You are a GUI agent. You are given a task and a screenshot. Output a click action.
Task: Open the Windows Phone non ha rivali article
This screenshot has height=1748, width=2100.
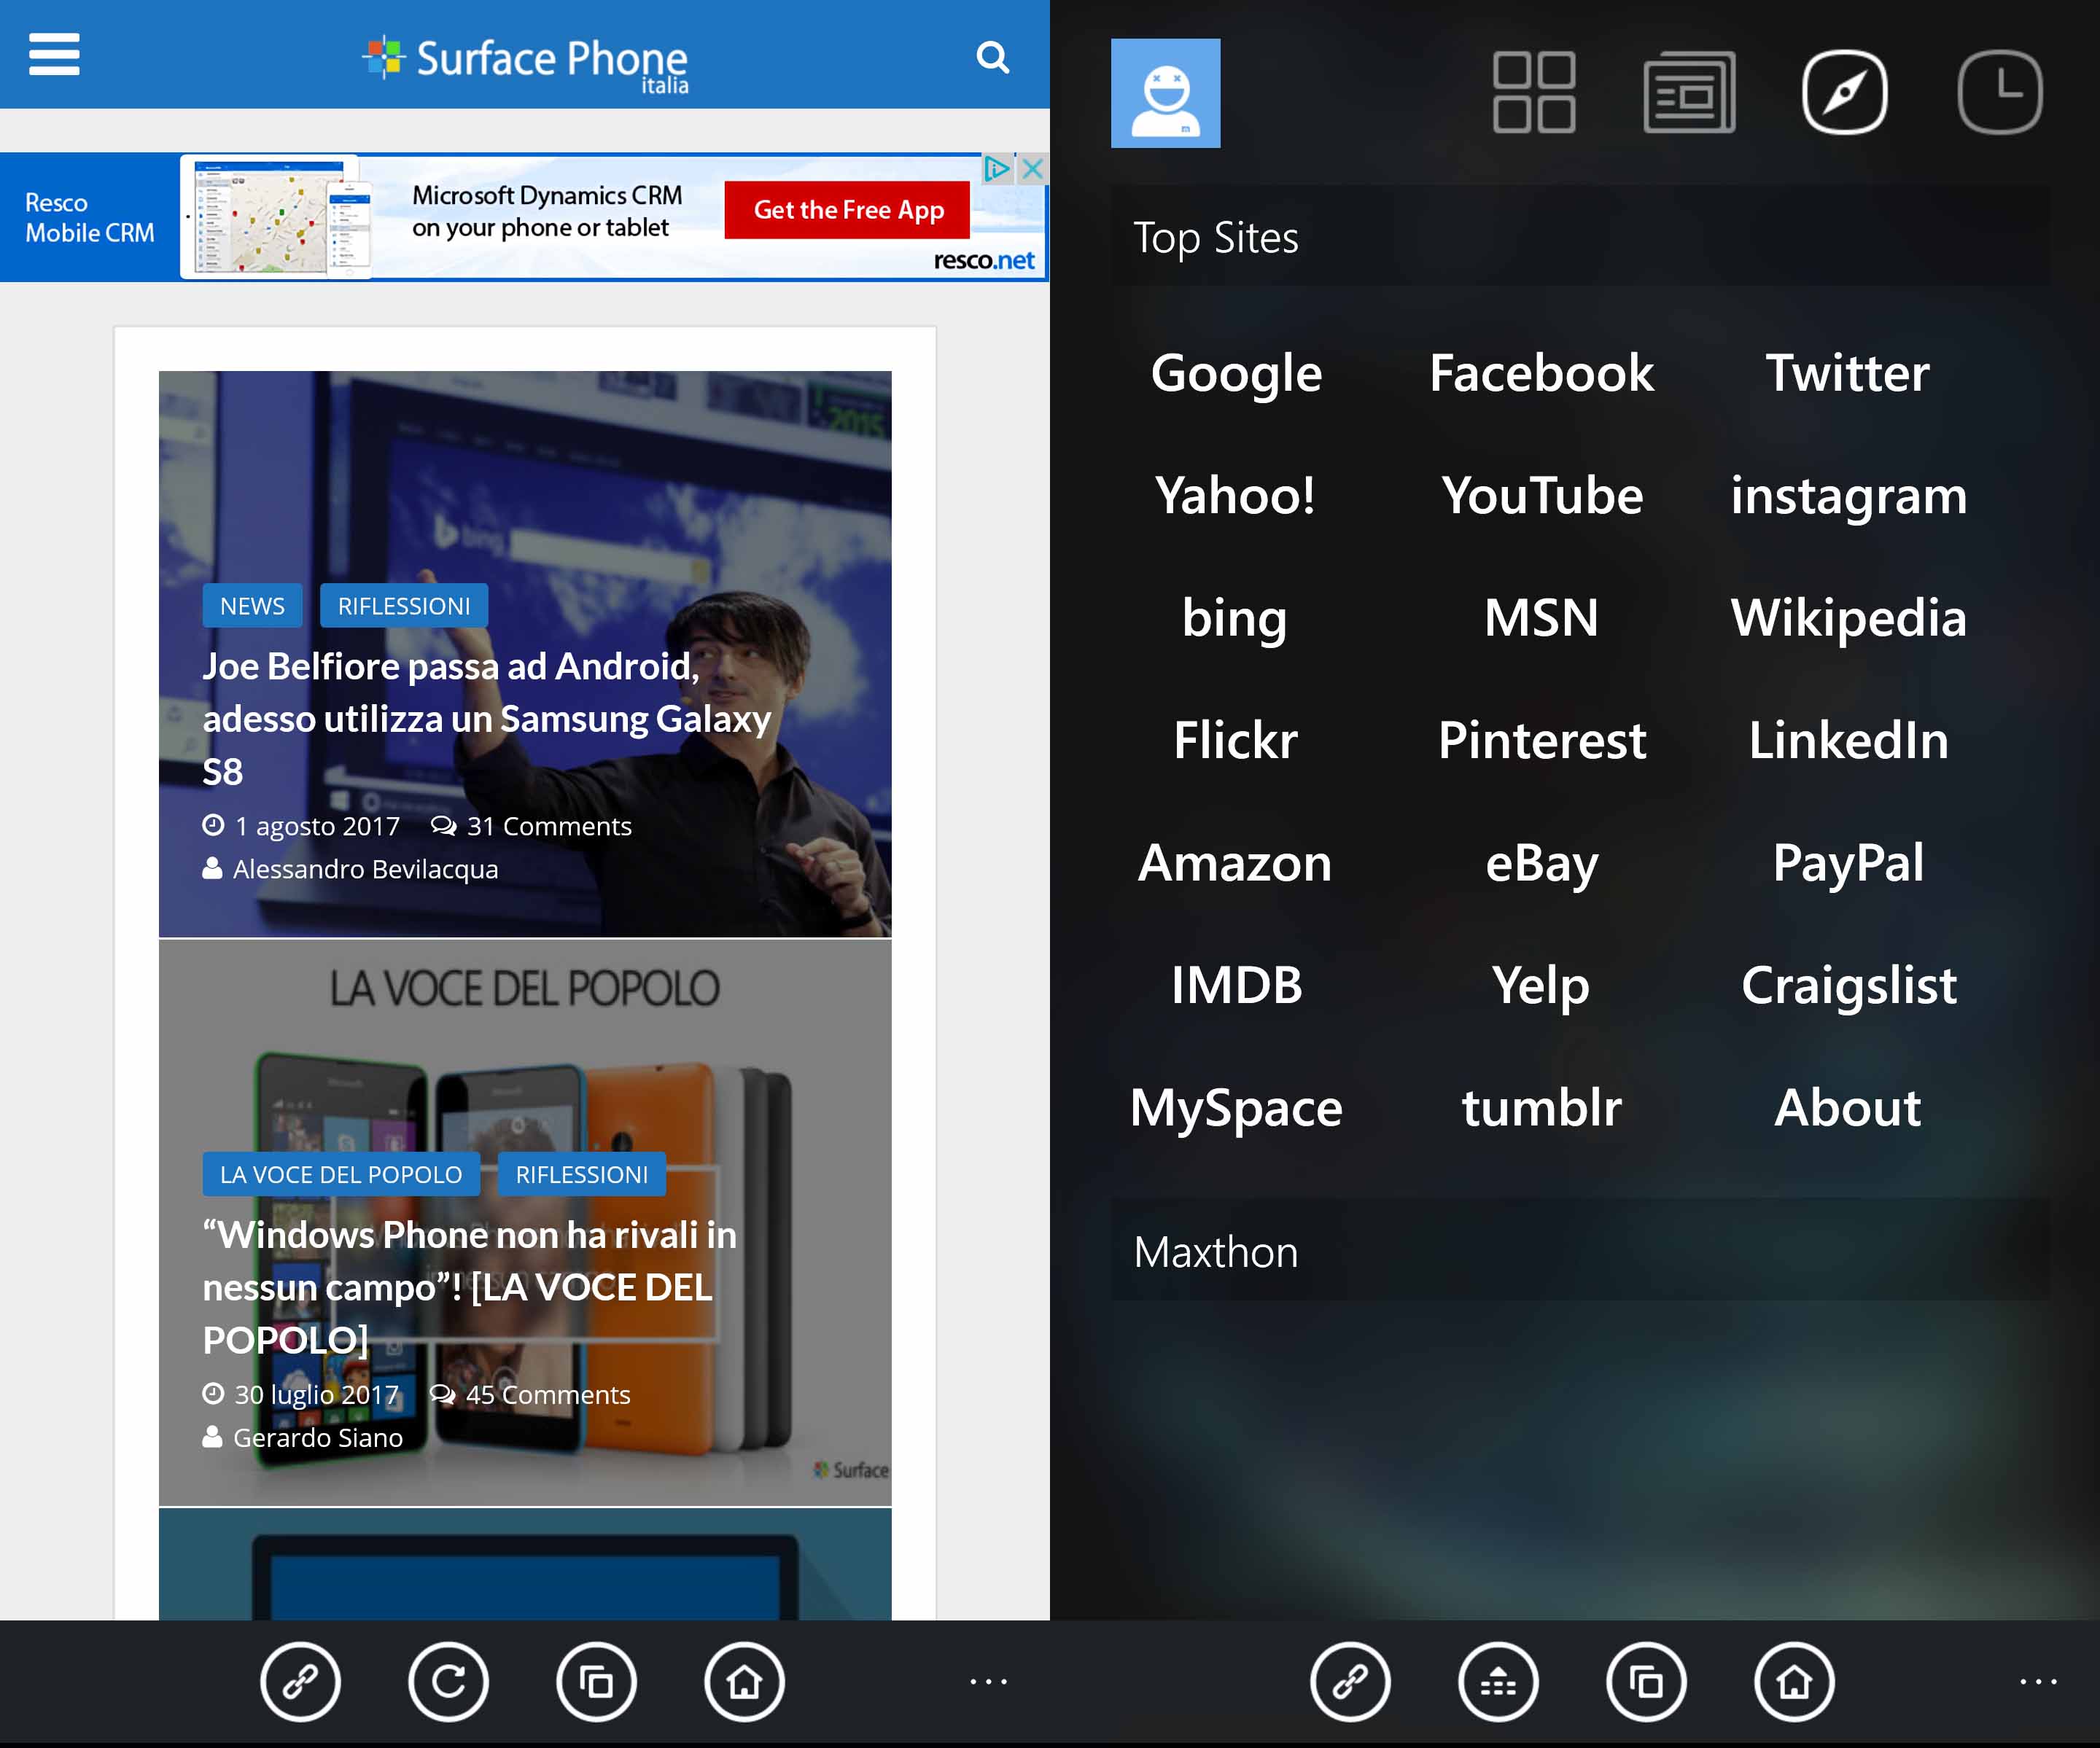point(469,1287)
